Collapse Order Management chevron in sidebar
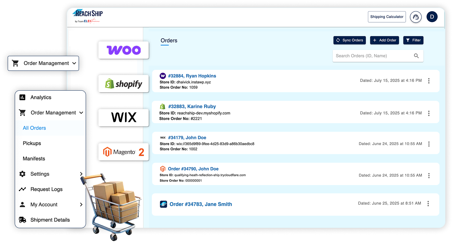Image resolution: width=453 pixels, height=246 pixels. (x=81, y=113)
